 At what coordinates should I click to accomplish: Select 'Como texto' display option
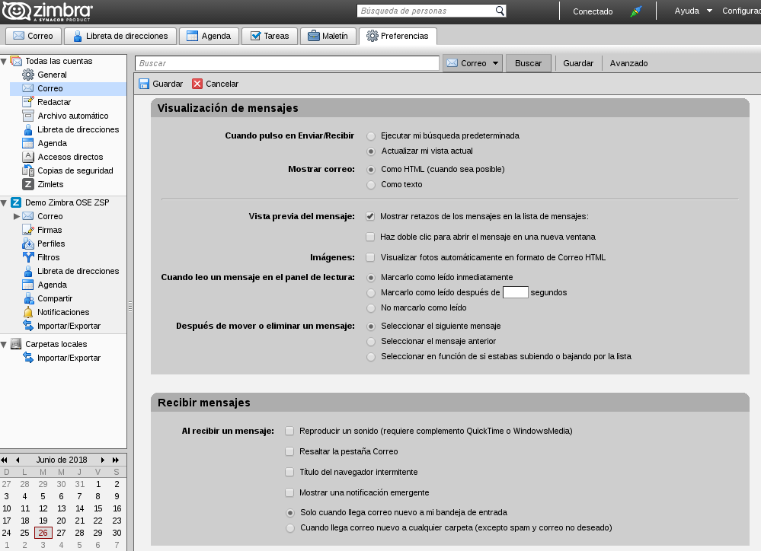pyautogui.click(x=371, y=185)
